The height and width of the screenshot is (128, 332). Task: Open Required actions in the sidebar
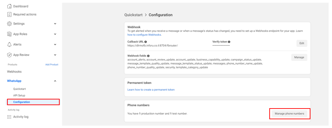pos(25,14)
